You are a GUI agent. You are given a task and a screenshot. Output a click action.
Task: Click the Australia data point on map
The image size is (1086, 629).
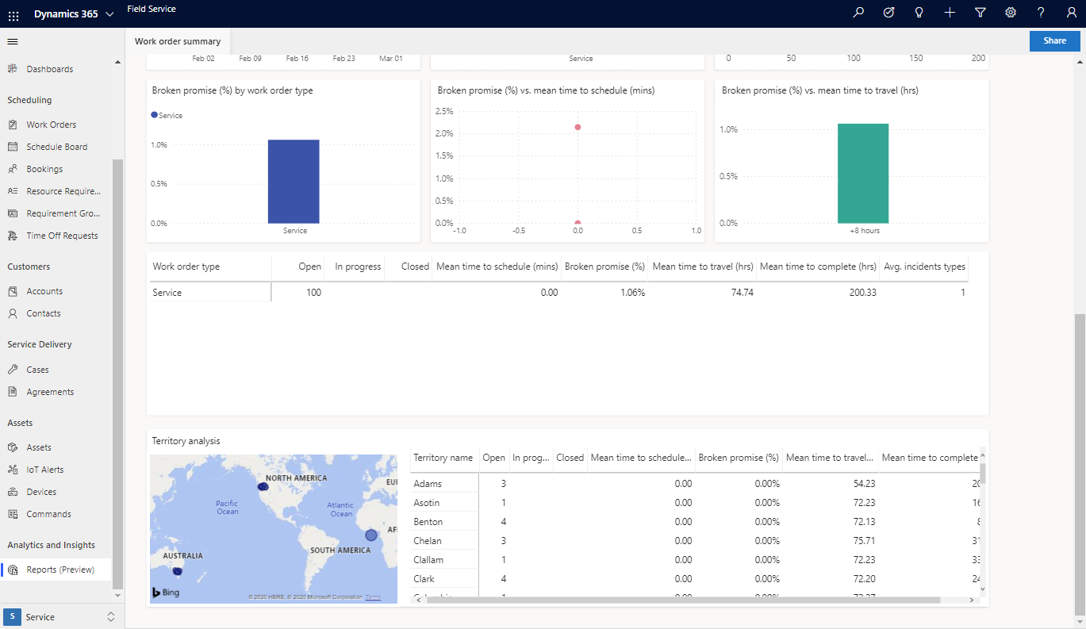pyautogui.click(x=178, y=571)
